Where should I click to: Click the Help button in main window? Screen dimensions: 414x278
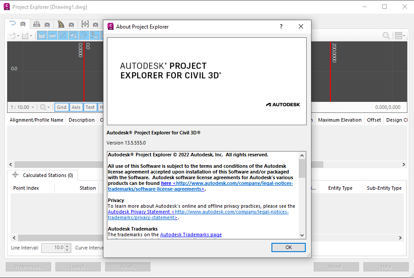(386, 267)
